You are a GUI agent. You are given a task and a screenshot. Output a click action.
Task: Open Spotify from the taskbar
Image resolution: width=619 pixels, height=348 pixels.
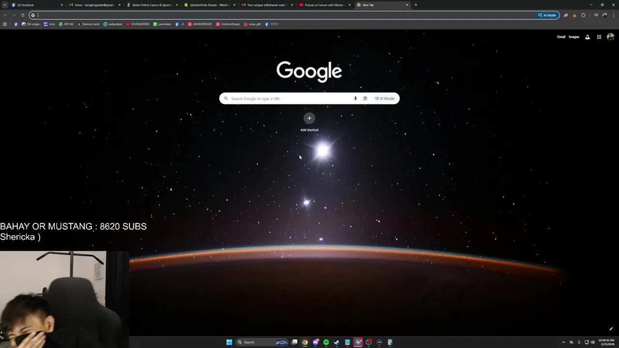pyautogui.click(x=326, y=342)
